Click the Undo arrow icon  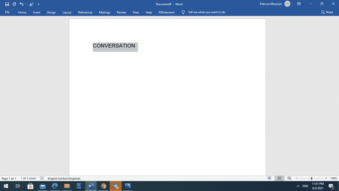(x=21, y=4)
